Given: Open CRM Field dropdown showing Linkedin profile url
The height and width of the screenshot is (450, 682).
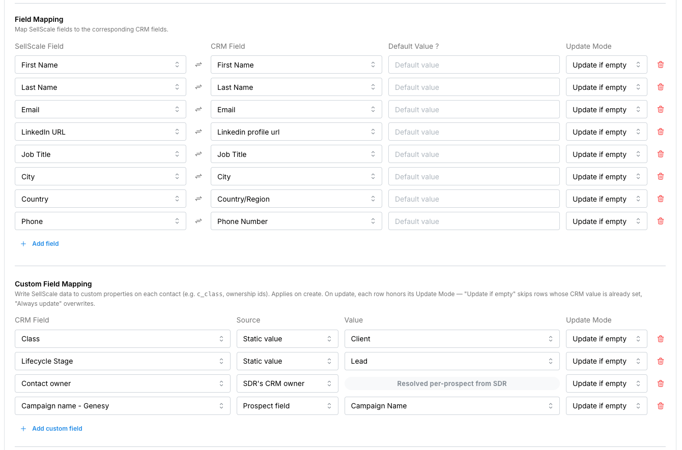Looking at the screenshot, I should [296, 132].
